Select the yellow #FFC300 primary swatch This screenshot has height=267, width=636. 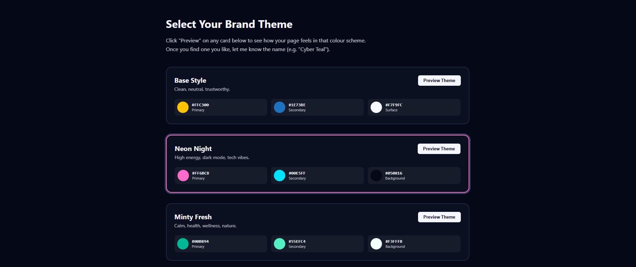pyautogui.click(x=183, y=107)
